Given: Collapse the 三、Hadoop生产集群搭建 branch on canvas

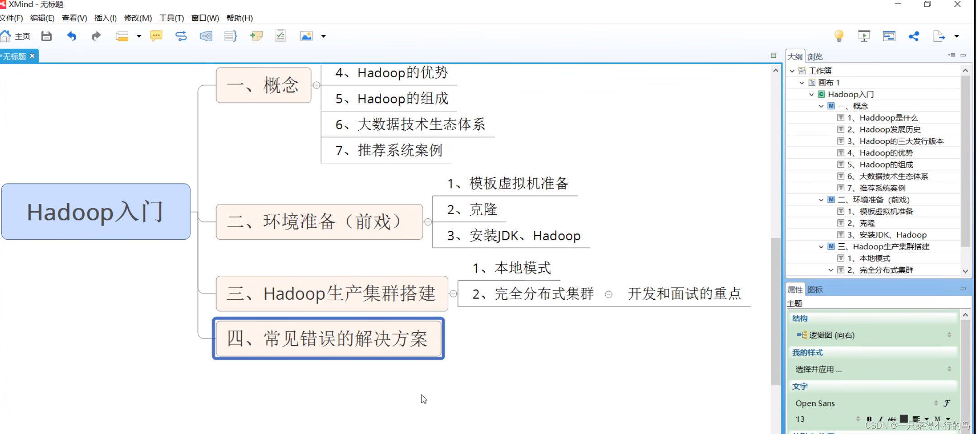Looking at the screenshot, I should tap(453, 293).
